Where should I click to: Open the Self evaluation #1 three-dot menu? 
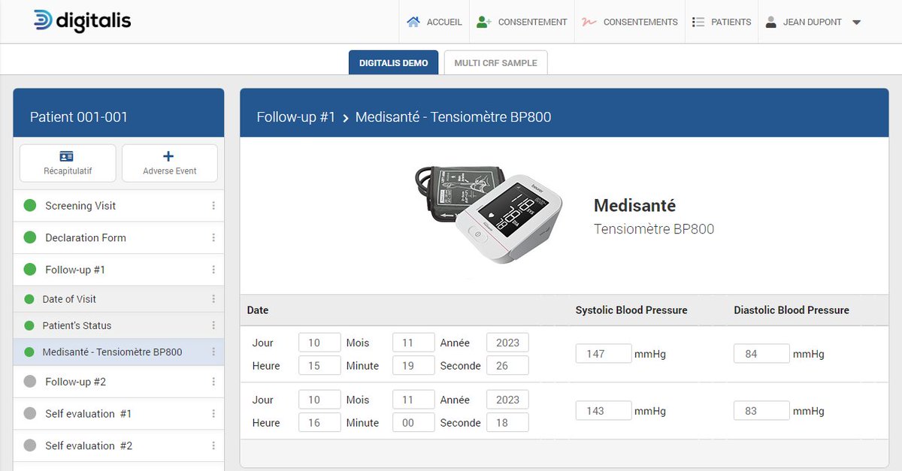coord(213,414)
